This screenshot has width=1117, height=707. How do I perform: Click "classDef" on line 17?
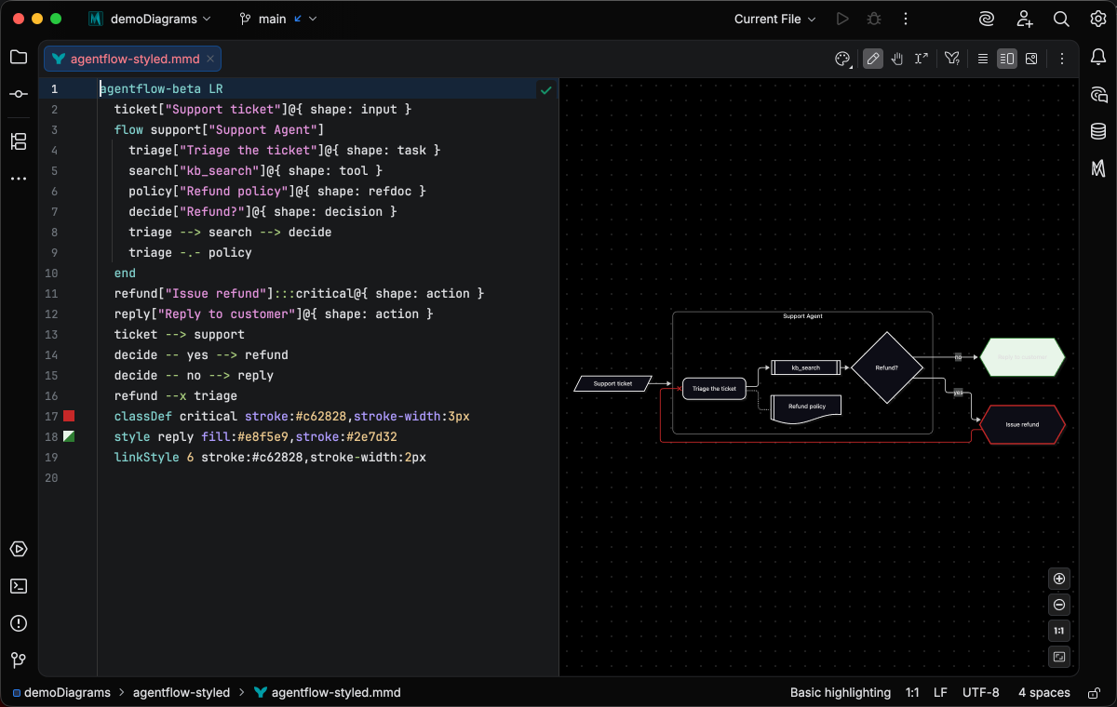pos(143,416)
